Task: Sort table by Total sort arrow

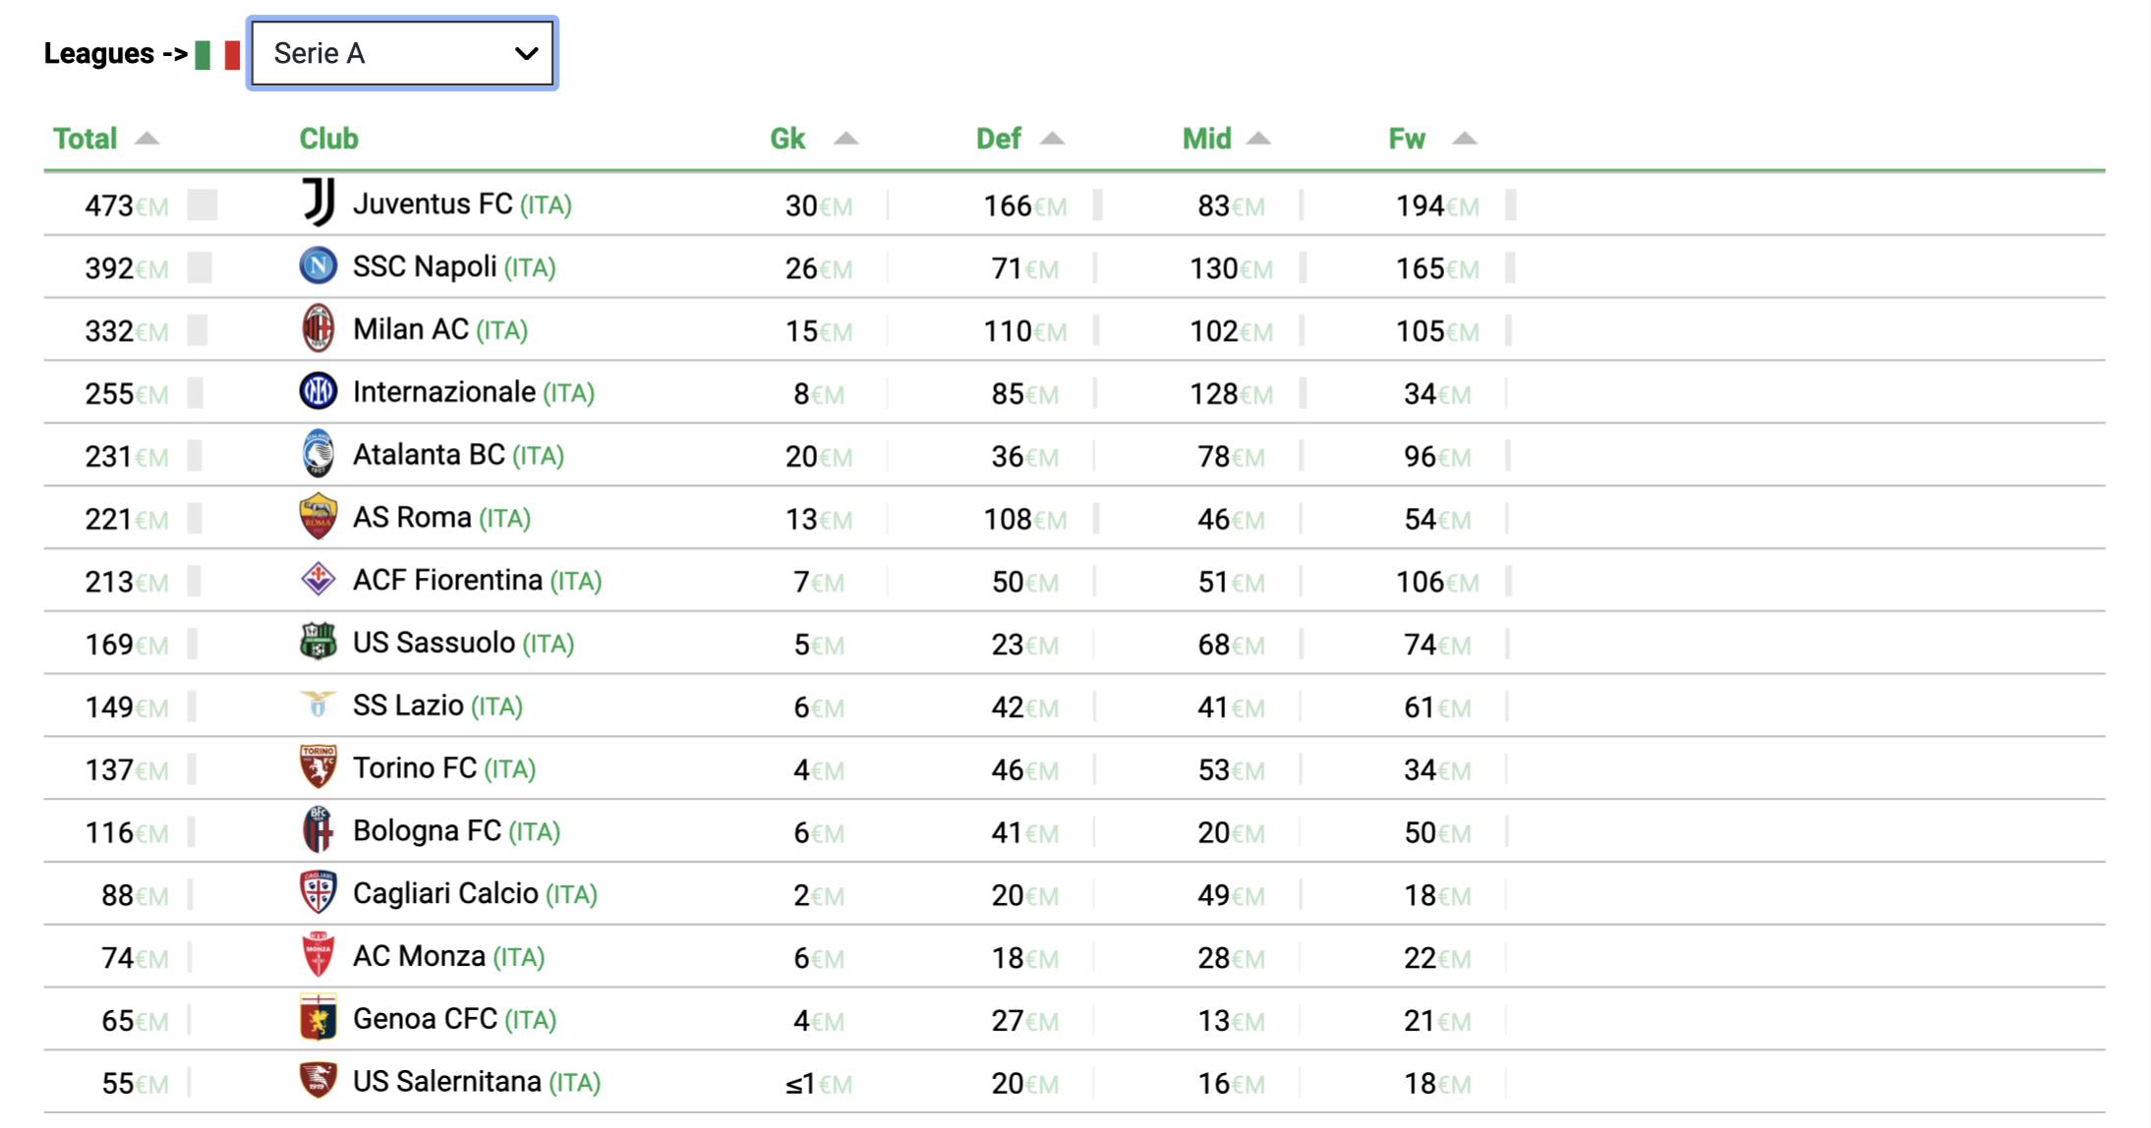Action: 146,139
